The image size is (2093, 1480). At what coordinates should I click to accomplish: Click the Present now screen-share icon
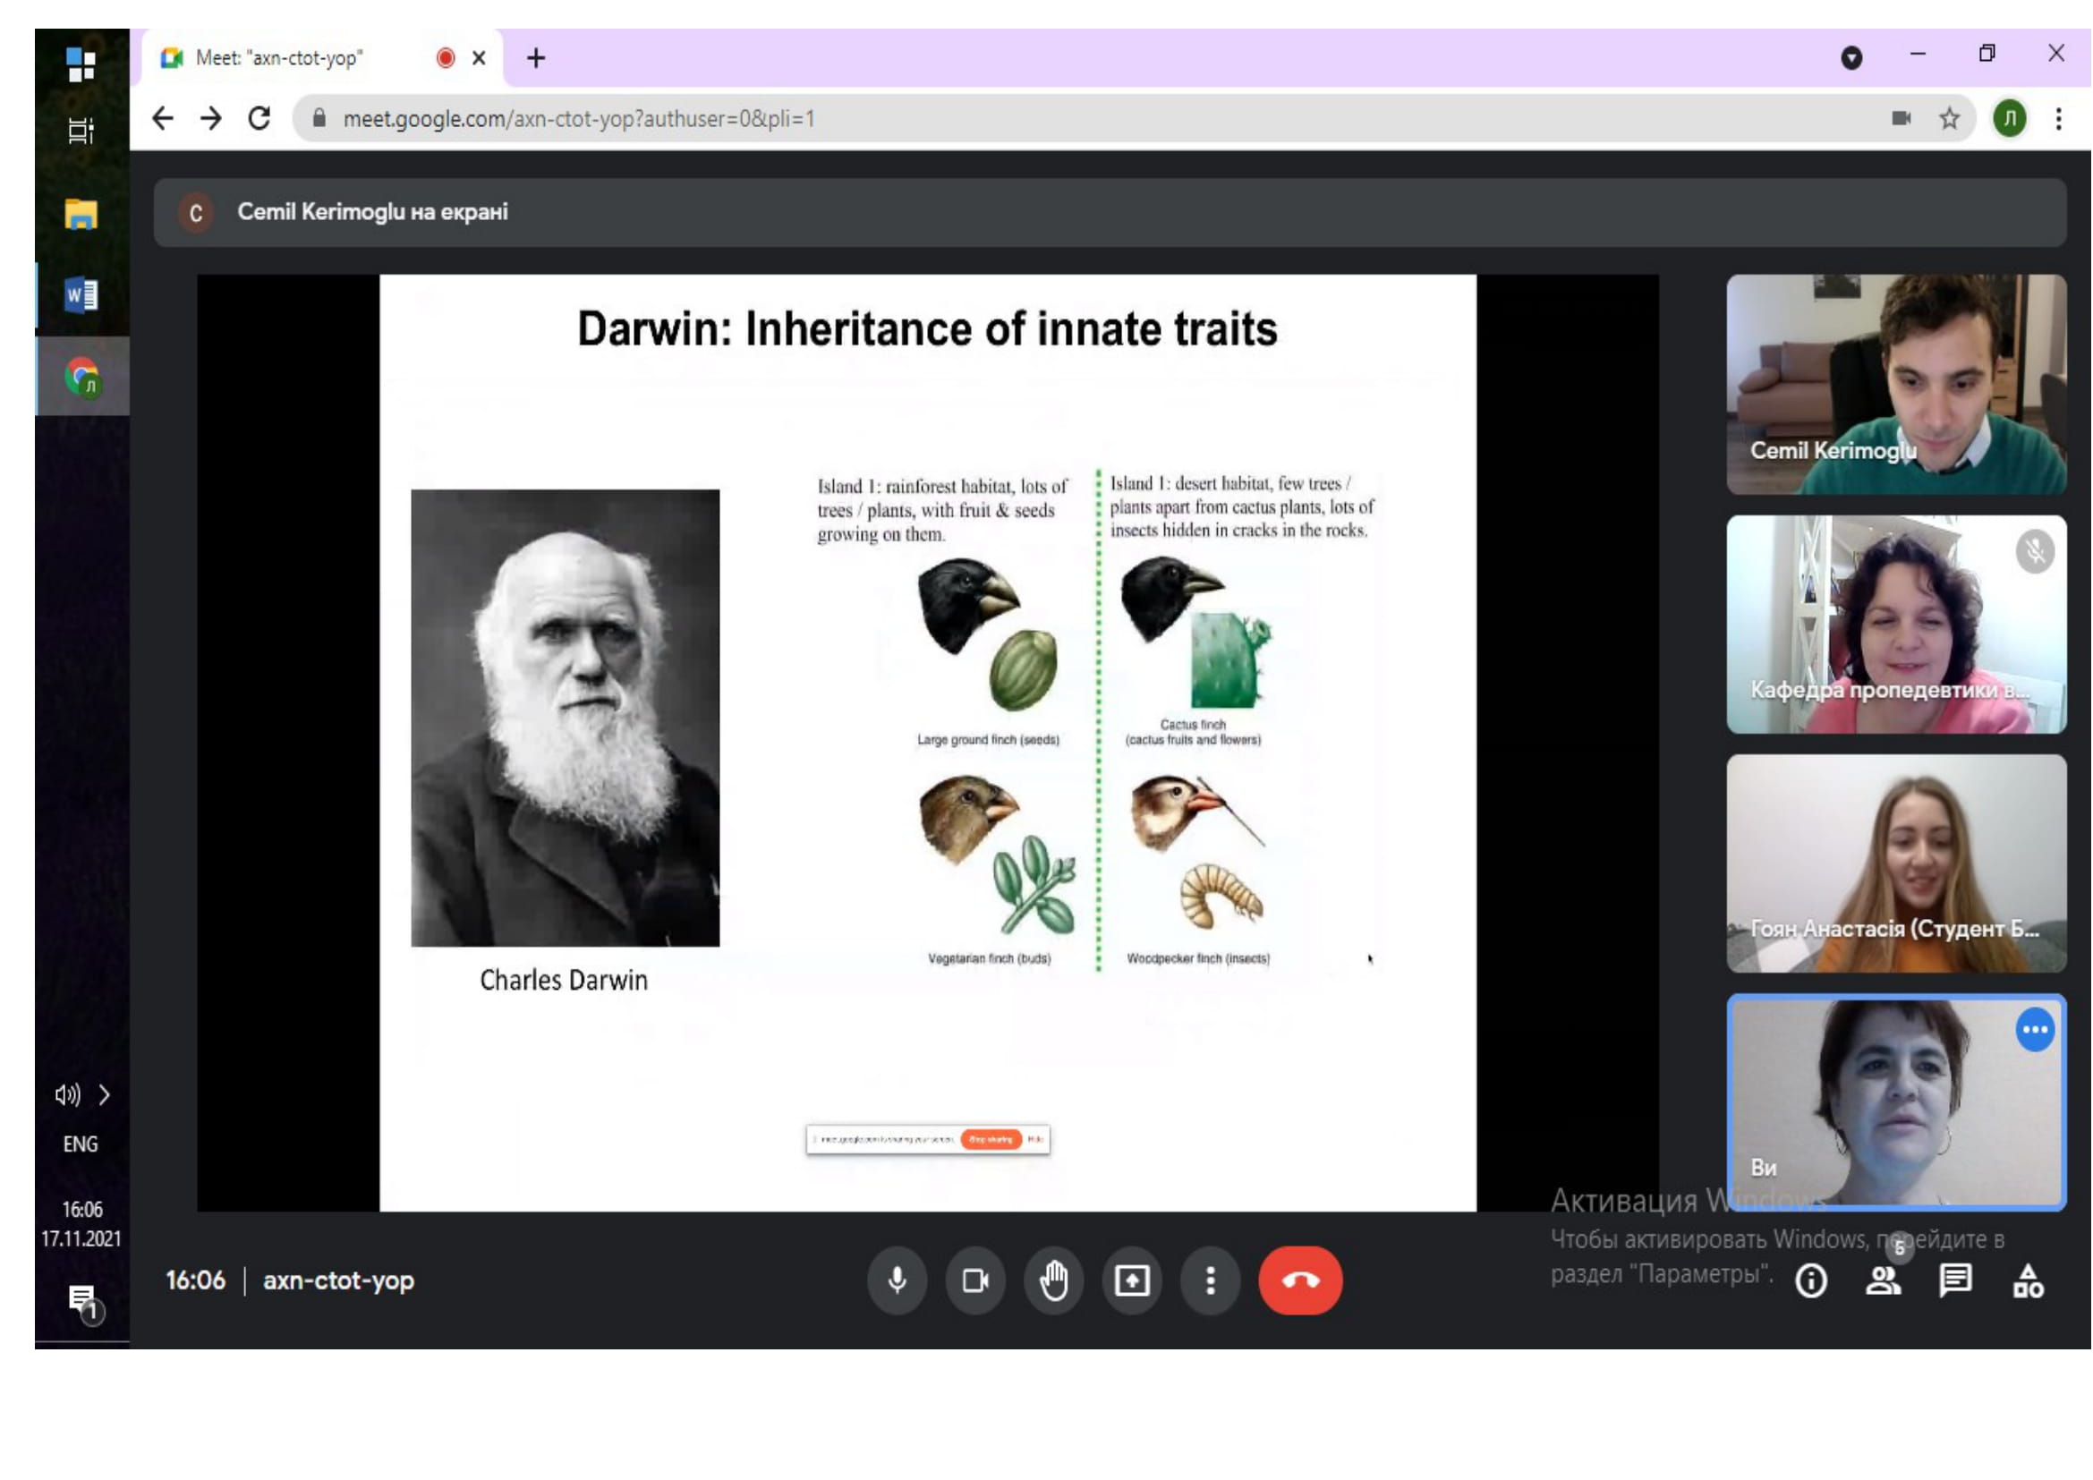[1132, 1280]
